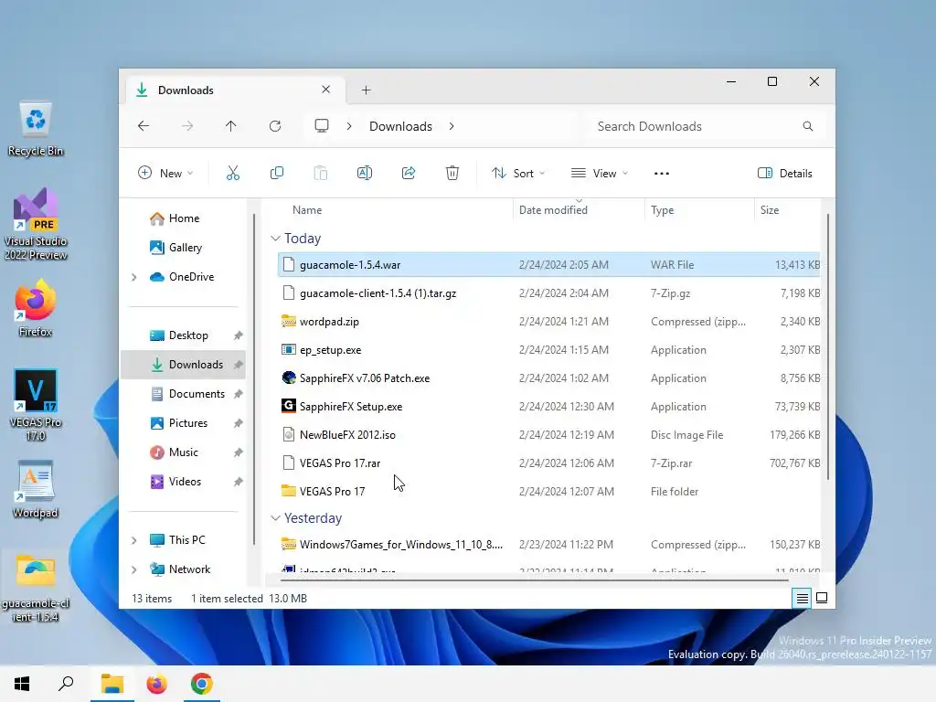Click the horizontal scrollbar of file list
The image size is (936, 702).
[534, 580]
